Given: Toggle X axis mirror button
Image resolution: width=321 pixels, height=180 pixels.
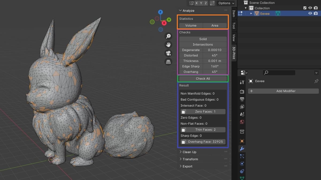Looking at the screenshot, I should [x=197, y=3].
